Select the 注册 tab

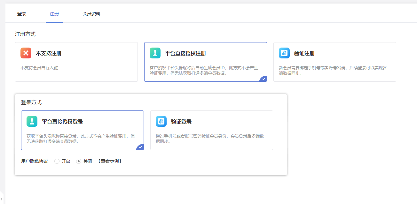[x=54, y=14]
